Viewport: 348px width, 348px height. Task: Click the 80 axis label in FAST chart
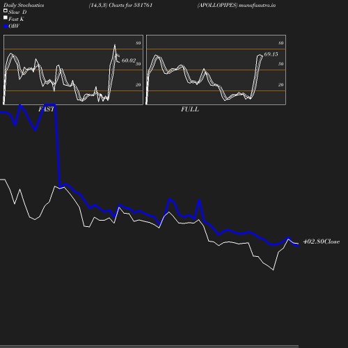point(139,43)
